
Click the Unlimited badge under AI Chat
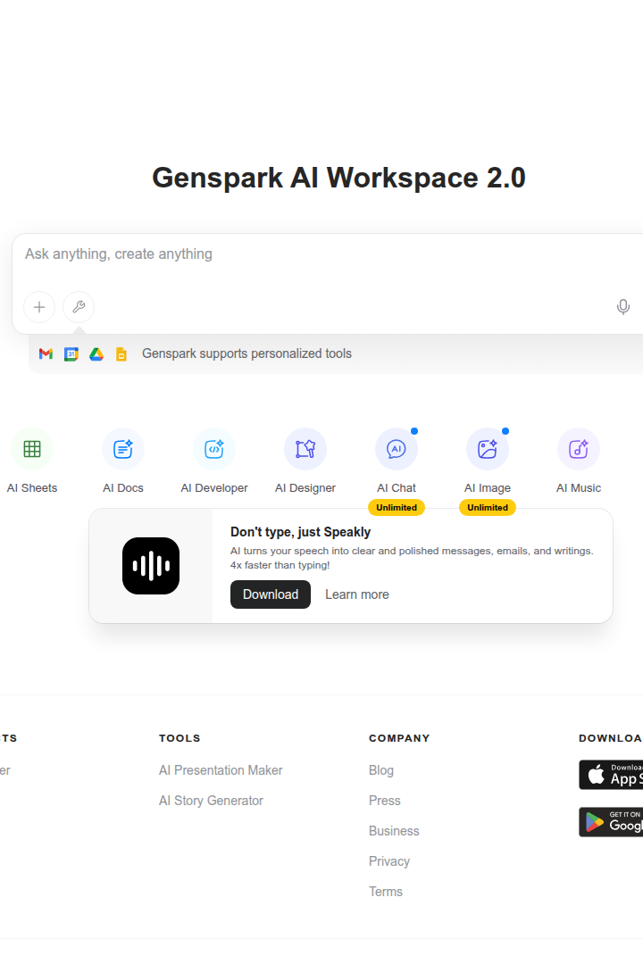tap(397, 508)
